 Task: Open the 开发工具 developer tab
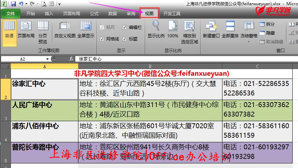pyautogui.click(x=172, y=13)
